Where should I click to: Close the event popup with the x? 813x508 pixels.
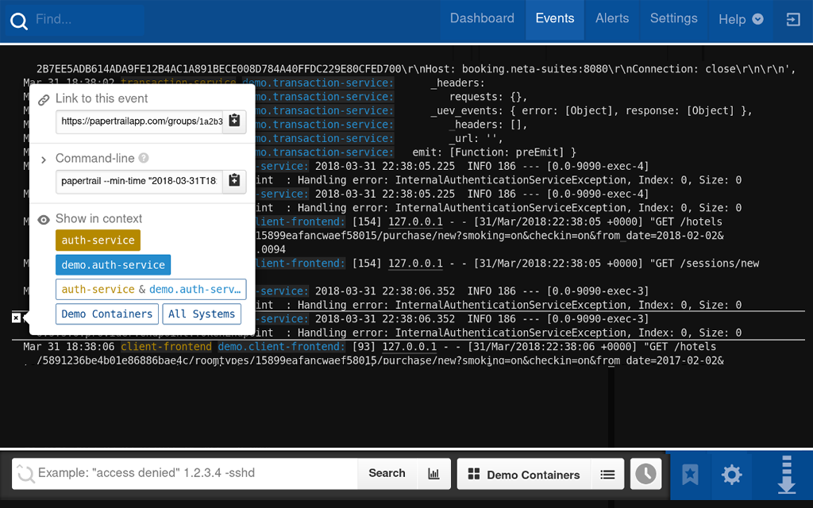16,317
